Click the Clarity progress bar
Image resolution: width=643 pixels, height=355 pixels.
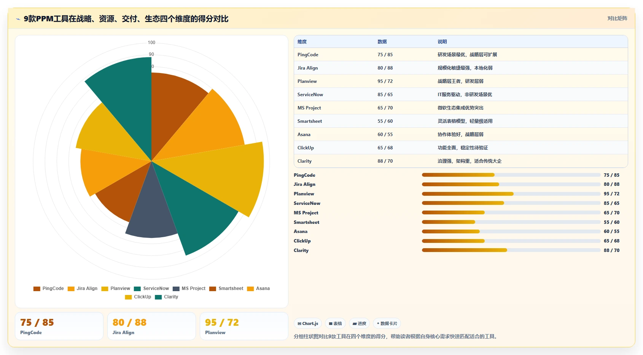coord(511,250)
